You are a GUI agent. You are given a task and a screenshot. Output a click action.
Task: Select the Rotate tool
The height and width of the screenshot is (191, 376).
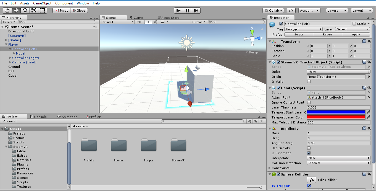[x=25, y=11]
